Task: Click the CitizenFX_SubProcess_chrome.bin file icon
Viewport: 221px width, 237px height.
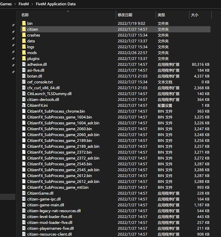Action: tap(24, 111)
